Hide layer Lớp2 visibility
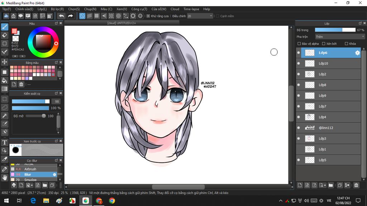Image resolution: width=367 pixels, height=206 pixels. click(x=299, y=74)
